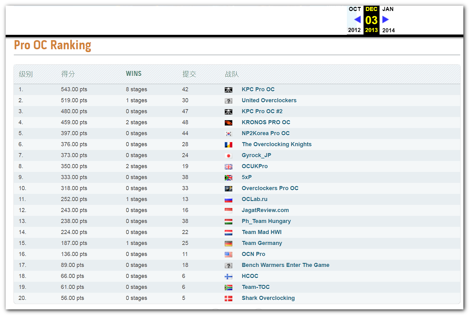Image resolution: width=469 pixels, height=315 pixels.
Task: Open the KPC Pro OC team page
Action: [258, 89]
